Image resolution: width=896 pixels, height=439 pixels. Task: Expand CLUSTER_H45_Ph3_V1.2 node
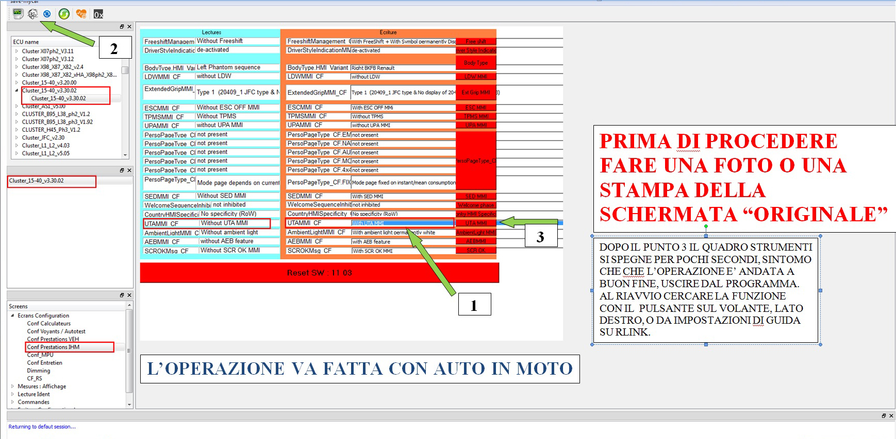16,130
